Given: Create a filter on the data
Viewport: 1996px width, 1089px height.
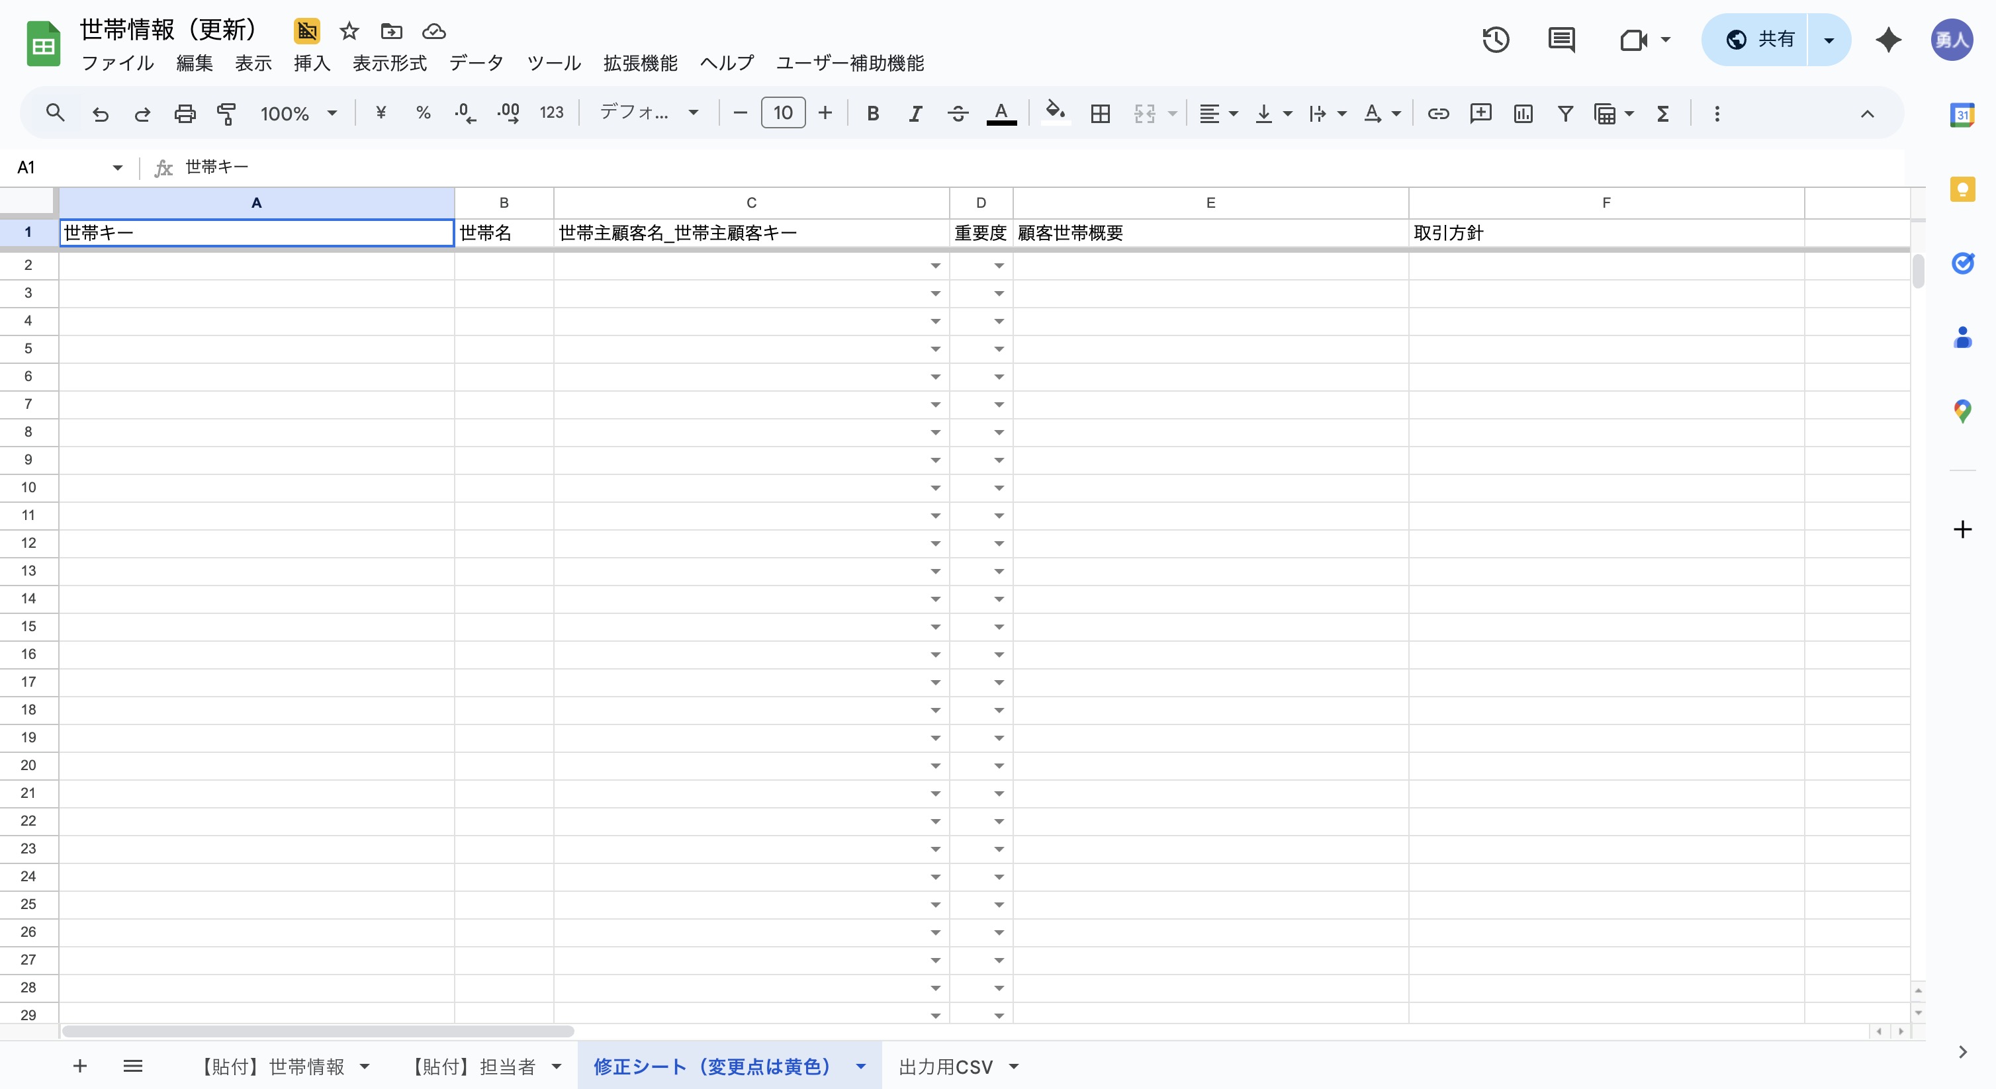Looking at the screenshot, I should pyautogui.click(x=1565, y=113).
